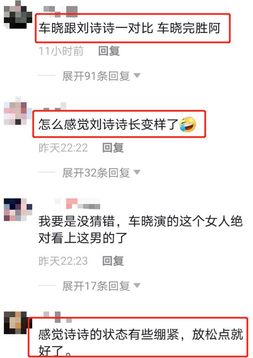
Task: Expand 展开32条回复 replies
Action: tap(96, 173)
